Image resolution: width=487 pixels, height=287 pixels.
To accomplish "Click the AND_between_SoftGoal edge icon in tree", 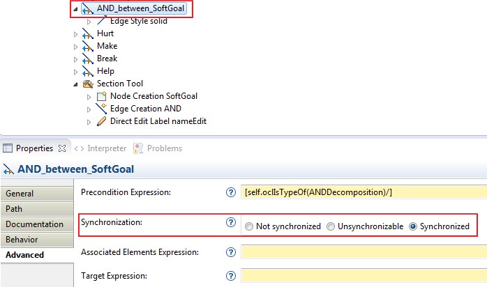I will (x=88, y=9).
